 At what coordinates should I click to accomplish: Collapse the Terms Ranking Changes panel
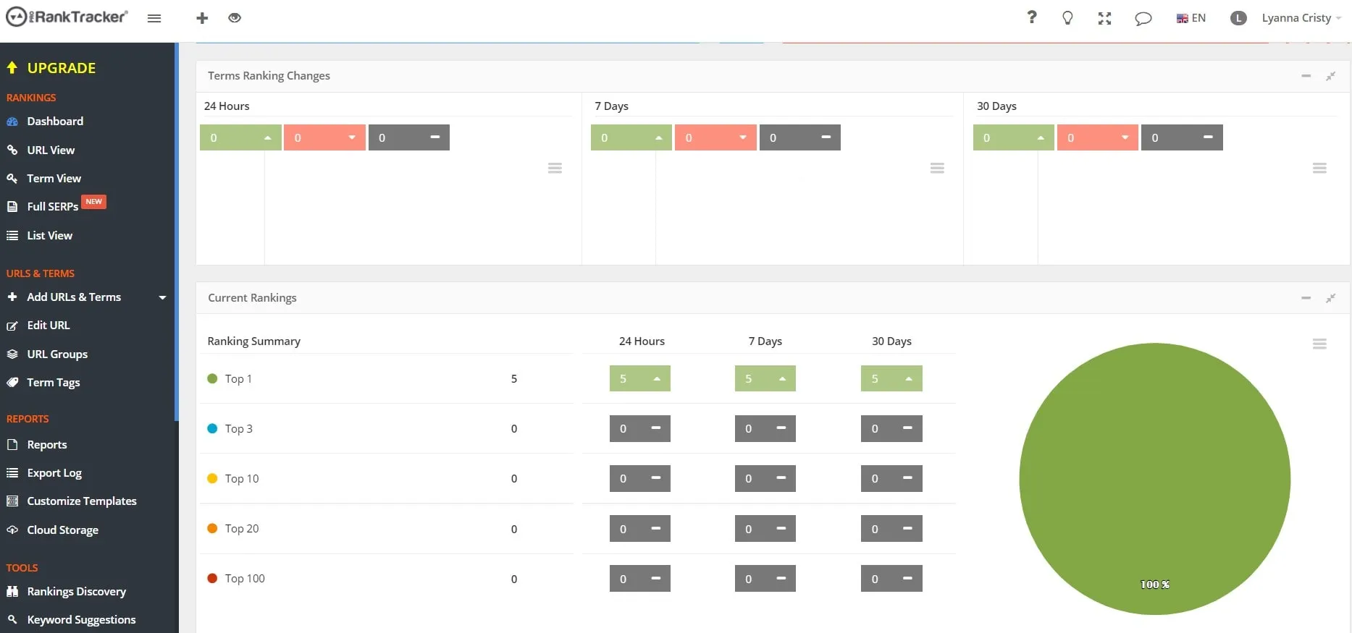pos(1306,76)
